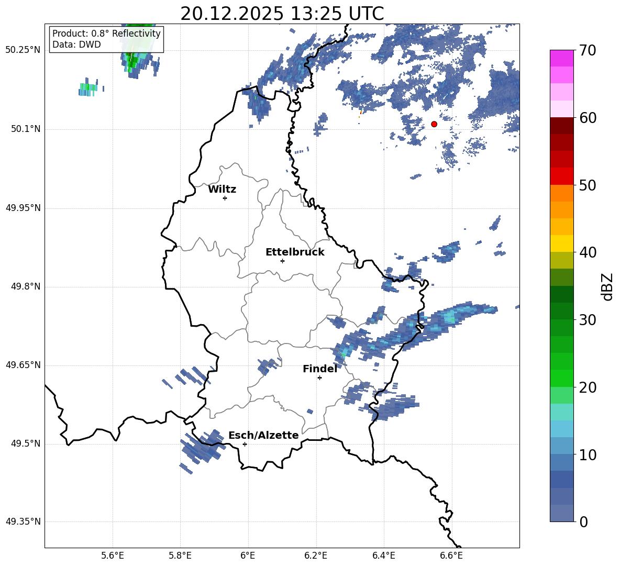Click the Wiltz station cross marker
620x566 pixels.
225,198
